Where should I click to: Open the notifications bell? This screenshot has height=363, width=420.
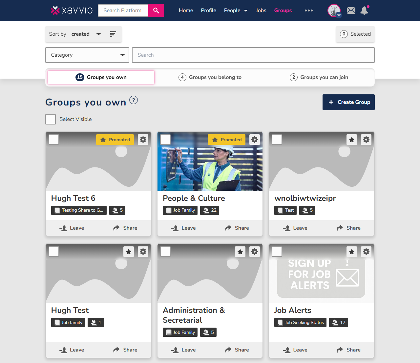(x=364, y=10)
